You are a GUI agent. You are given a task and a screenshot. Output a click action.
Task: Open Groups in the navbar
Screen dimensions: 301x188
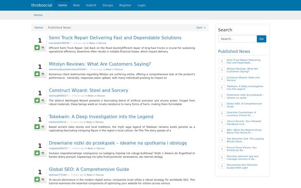[x=108, y=5]
